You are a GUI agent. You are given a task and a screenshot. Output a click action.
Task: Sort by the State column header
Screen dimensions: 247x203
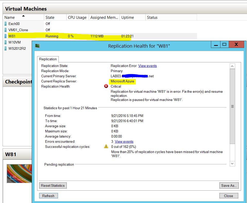pyautogui.click(x=55, y=18)
